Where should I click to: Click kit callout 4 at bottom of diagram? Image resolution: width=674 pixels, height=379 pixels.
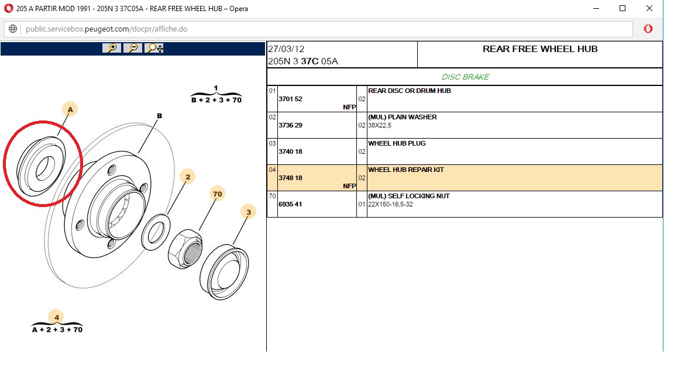(x=57, y=318)
